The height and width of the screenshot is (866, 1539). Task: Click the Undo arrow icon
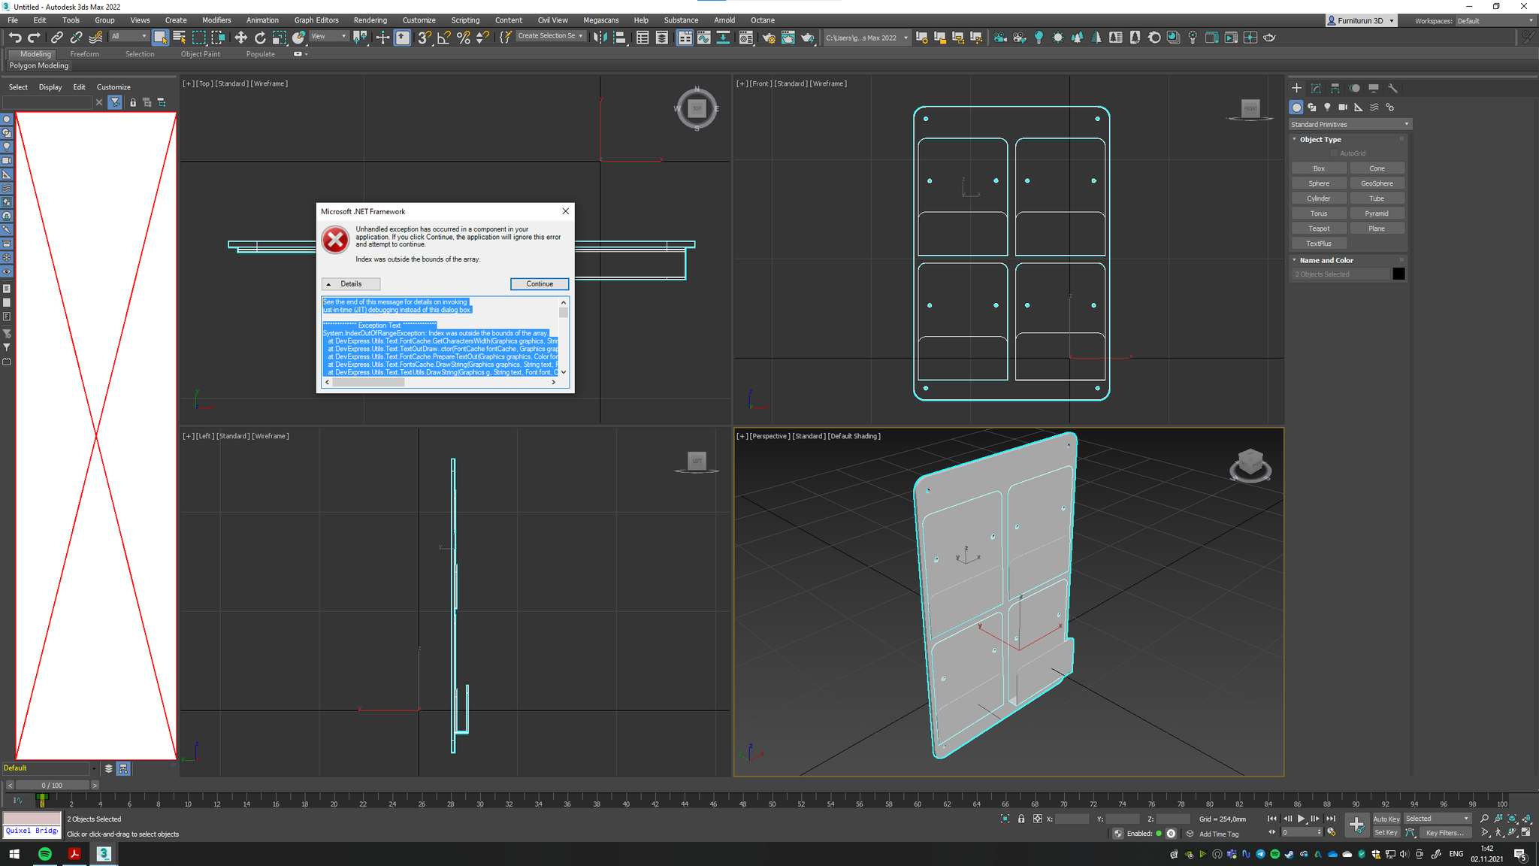coord(14,38)
